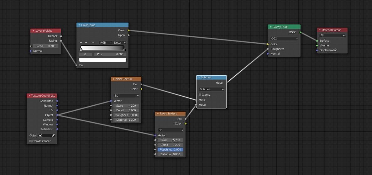Toggle the From Instancer checkbox
The width and height of the screenshot is (372, 175).
(30, 141)
